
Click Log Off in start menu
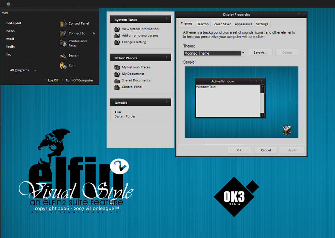click(x=53, y=80)
